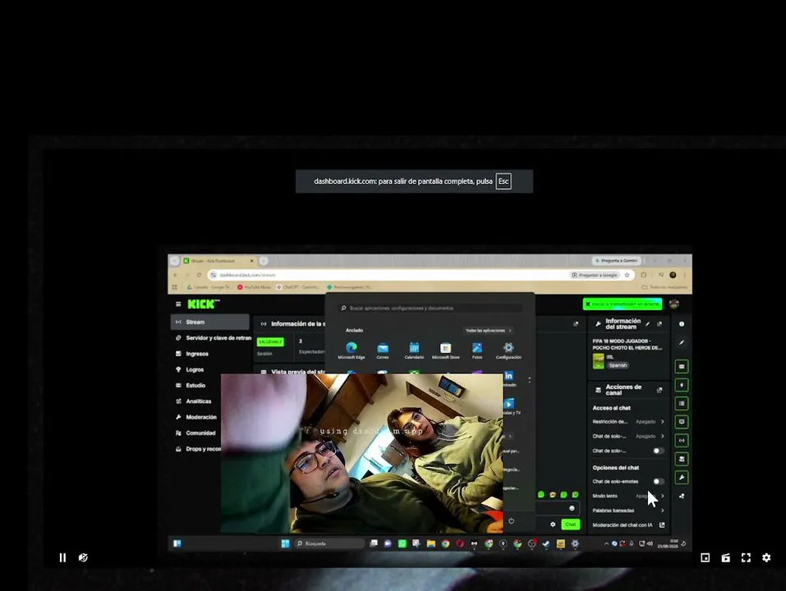Open File Explorer from the taskbar

point(431,543)
